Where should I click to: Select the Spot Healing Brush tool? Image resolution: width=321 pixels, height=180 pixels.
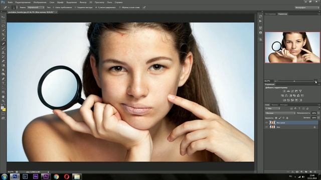[x=3, y=43]
